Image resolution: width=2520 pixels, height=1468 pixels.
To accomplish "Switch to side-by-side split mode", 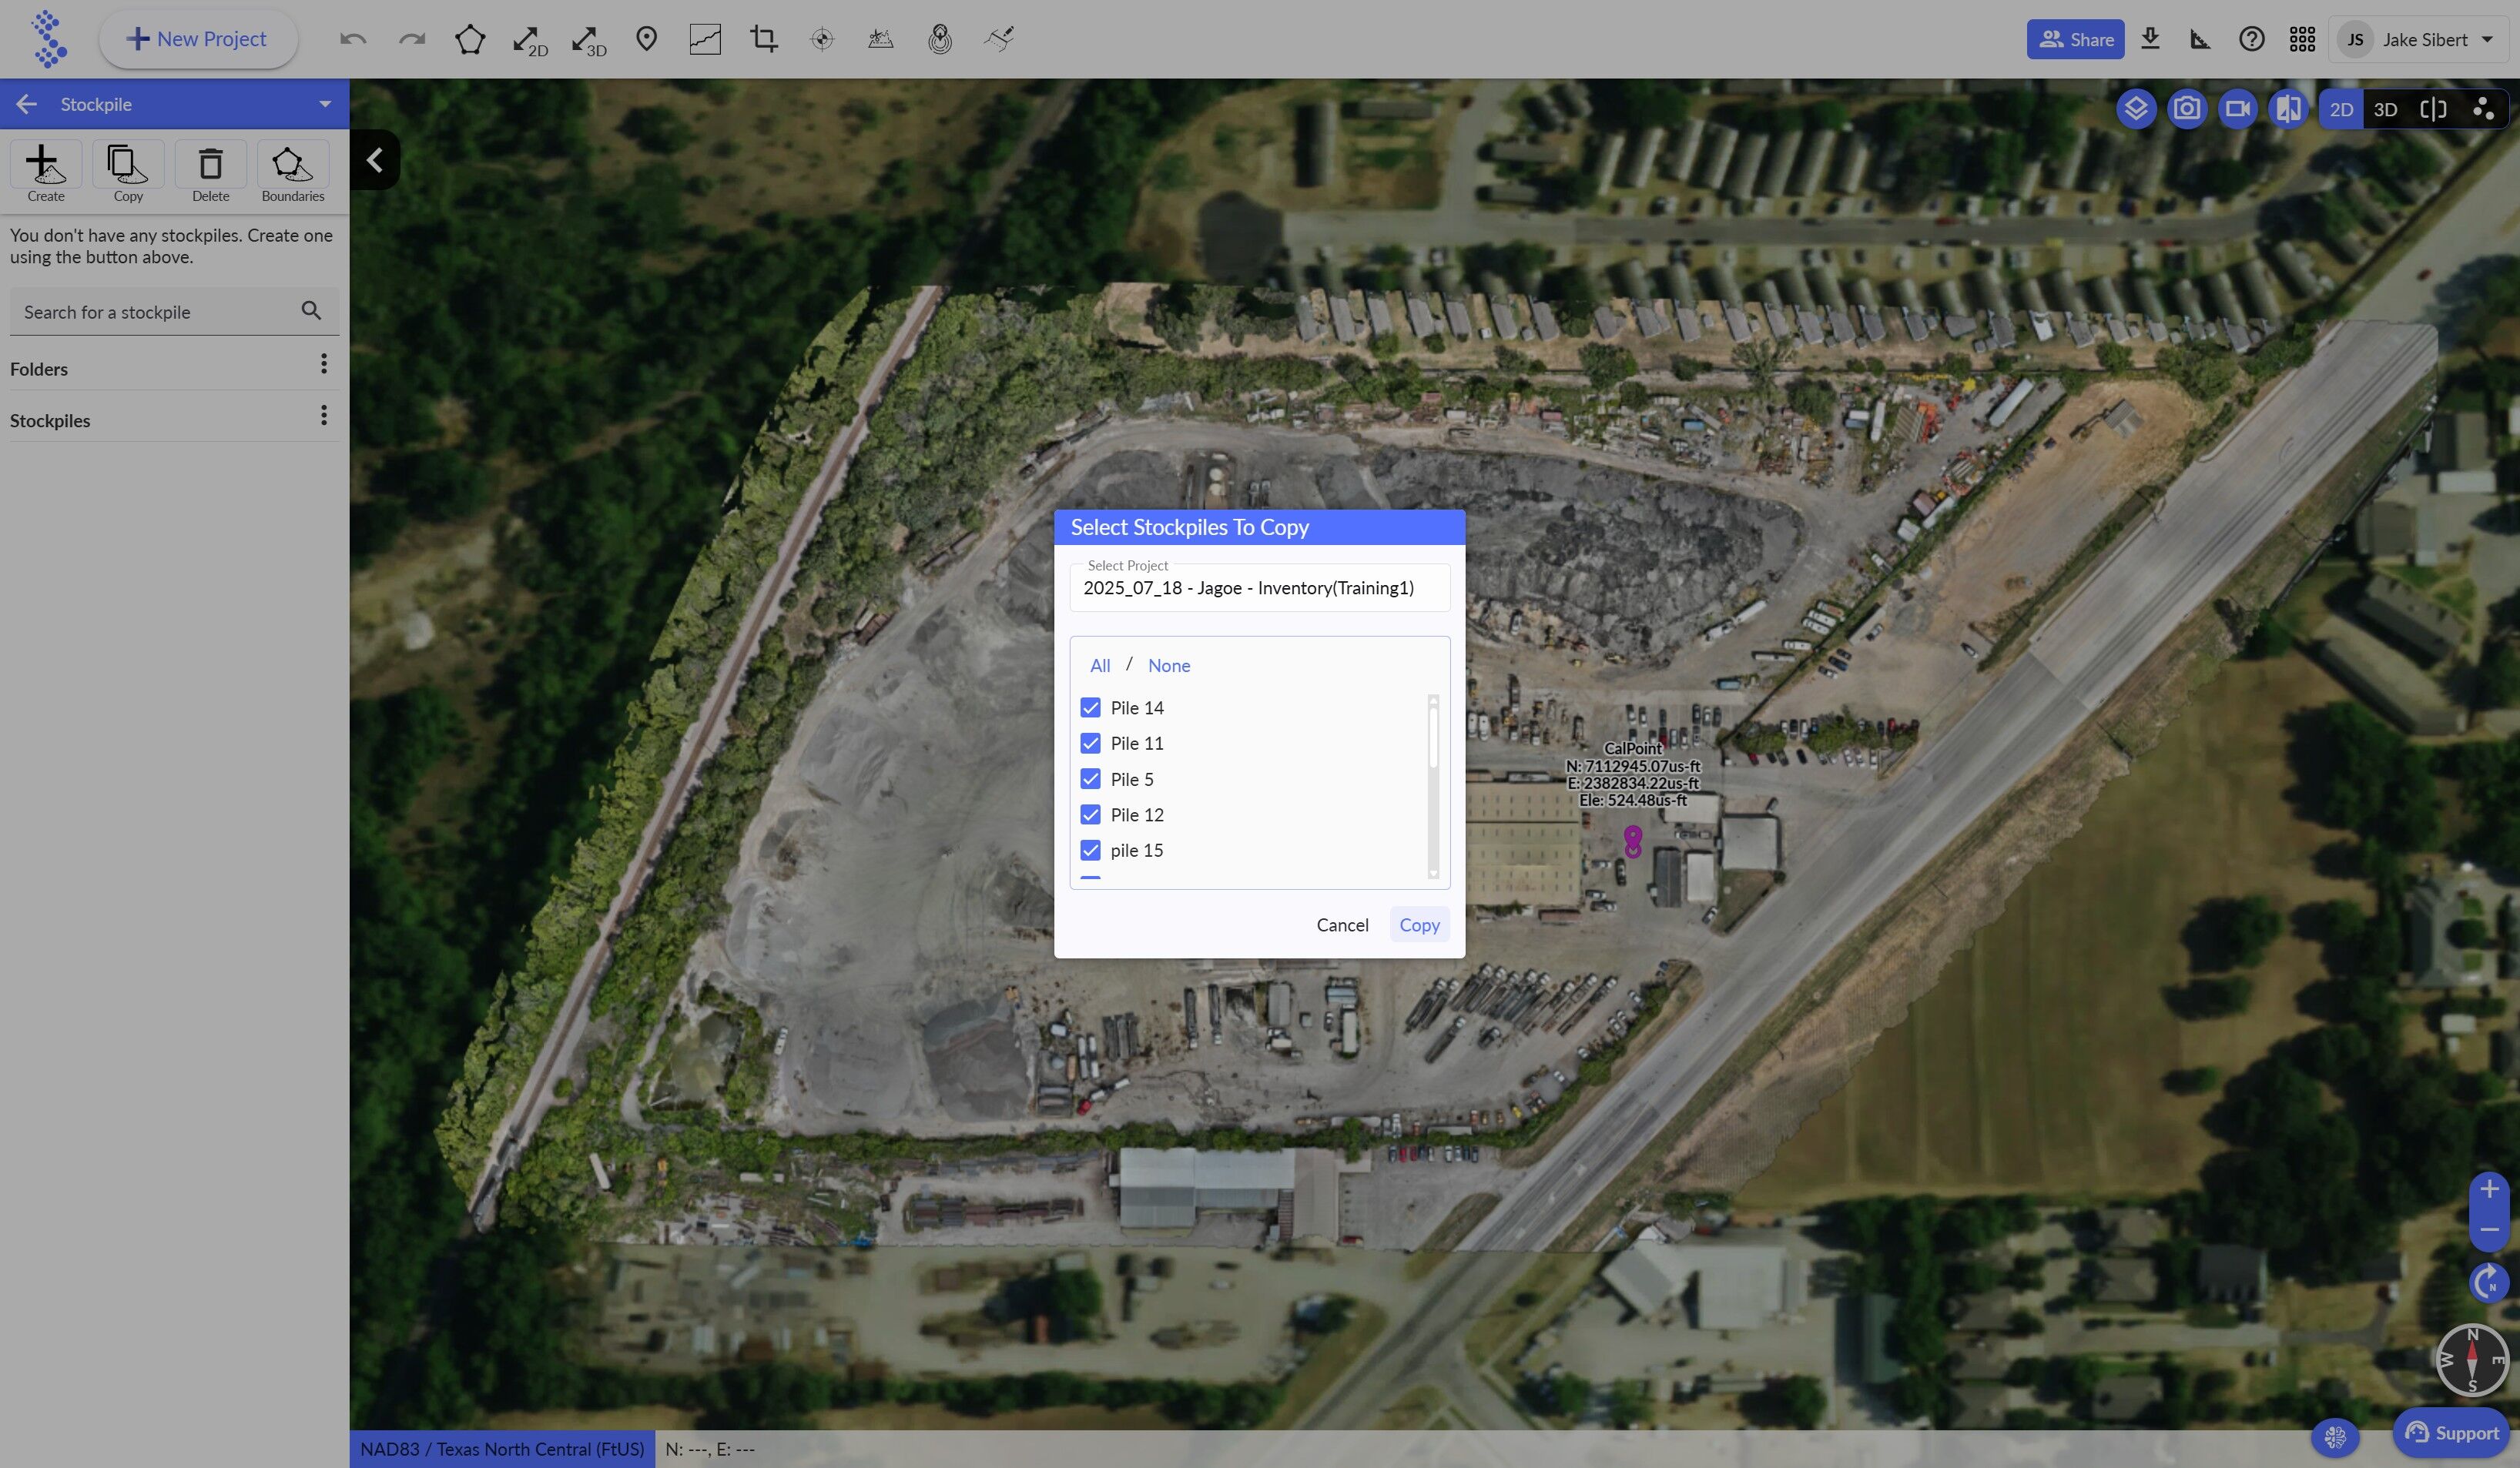I will [x=2433, y=109].
